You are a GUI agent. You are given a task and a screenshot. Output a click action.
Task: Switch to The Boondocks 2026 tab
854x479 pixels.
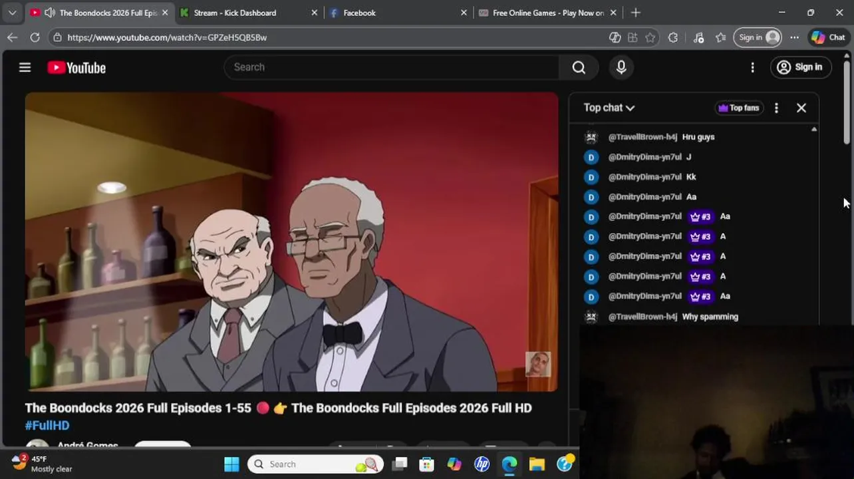click(x=100, y=13)
